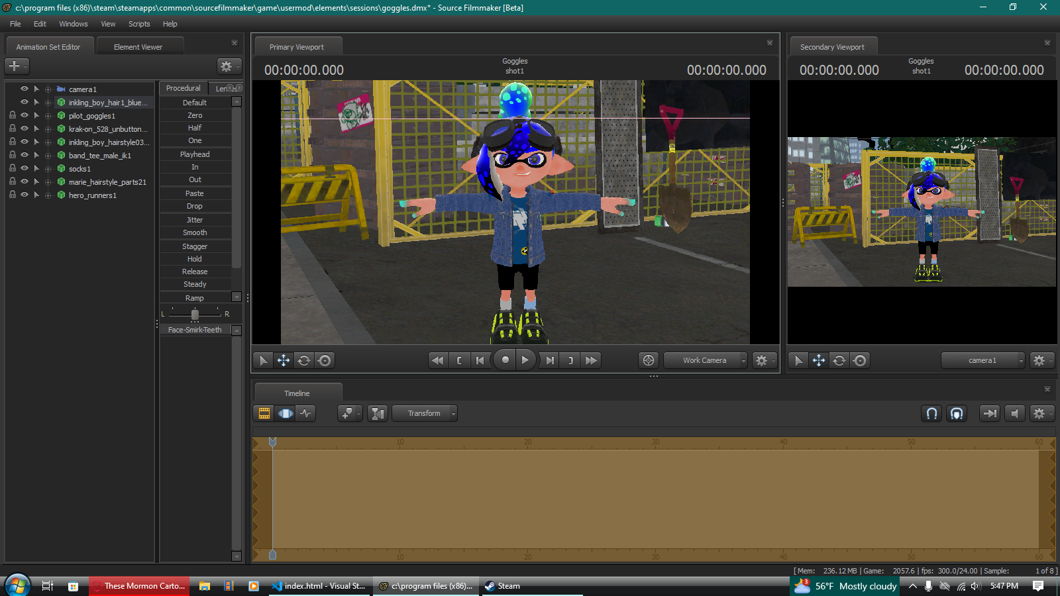Switch to the Graph Editor mode
1060x596 pixels.
(305, 413)
